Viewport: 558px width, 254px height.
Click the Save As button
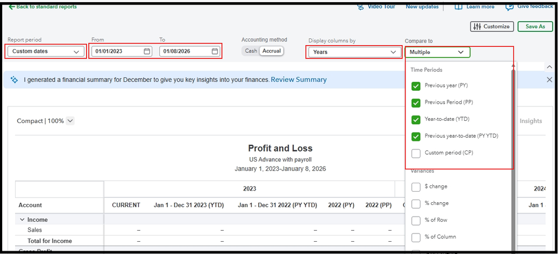pos(535,27)
